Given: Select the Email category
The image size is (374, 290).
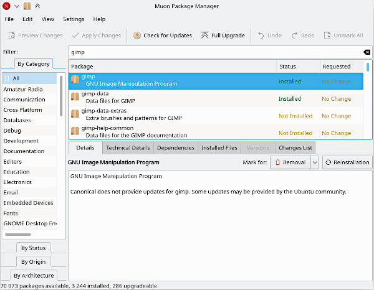Looking at the screenshot, I should pos(29,193).
